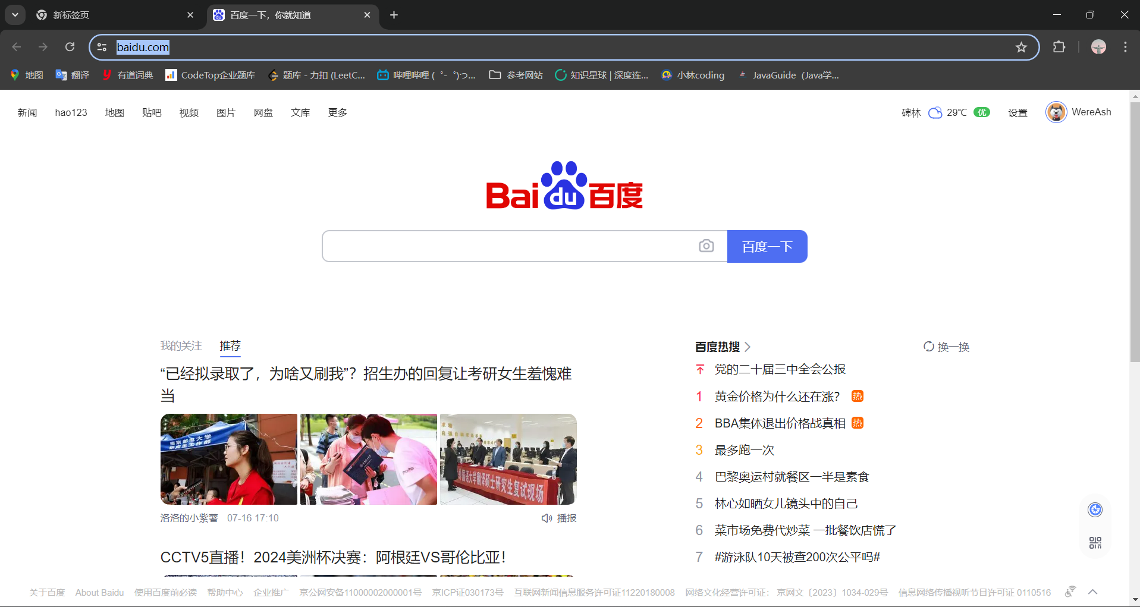This screenshot has width=1140, height=607.
Task: Click the page vertical scrollbar
Action: (1135, 232)
